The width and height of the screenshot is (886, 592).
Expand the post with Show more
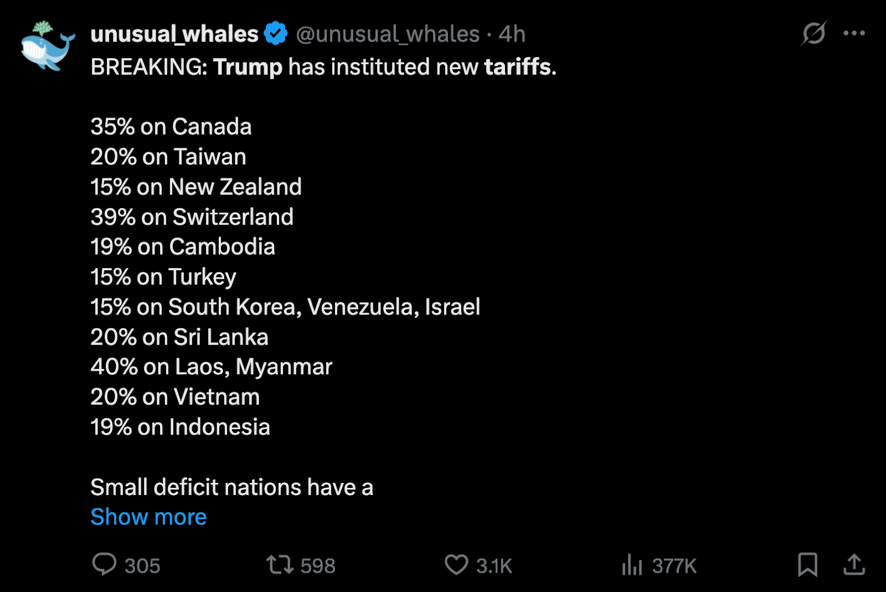tap(148, 517)
